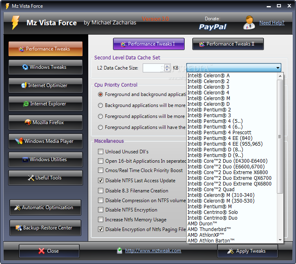Click the Internet Optimizer globe icon
This screenshot has height=264, width=296.
pyautogui.click(x=24, y=85)
